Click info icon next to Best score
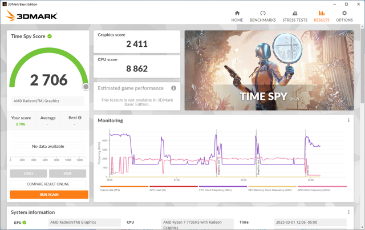The height and width of the screenshot is (230, 365). (80, 118)
